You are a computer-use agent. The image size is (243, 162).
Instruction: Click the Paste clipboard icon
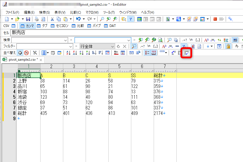point(65,19)
